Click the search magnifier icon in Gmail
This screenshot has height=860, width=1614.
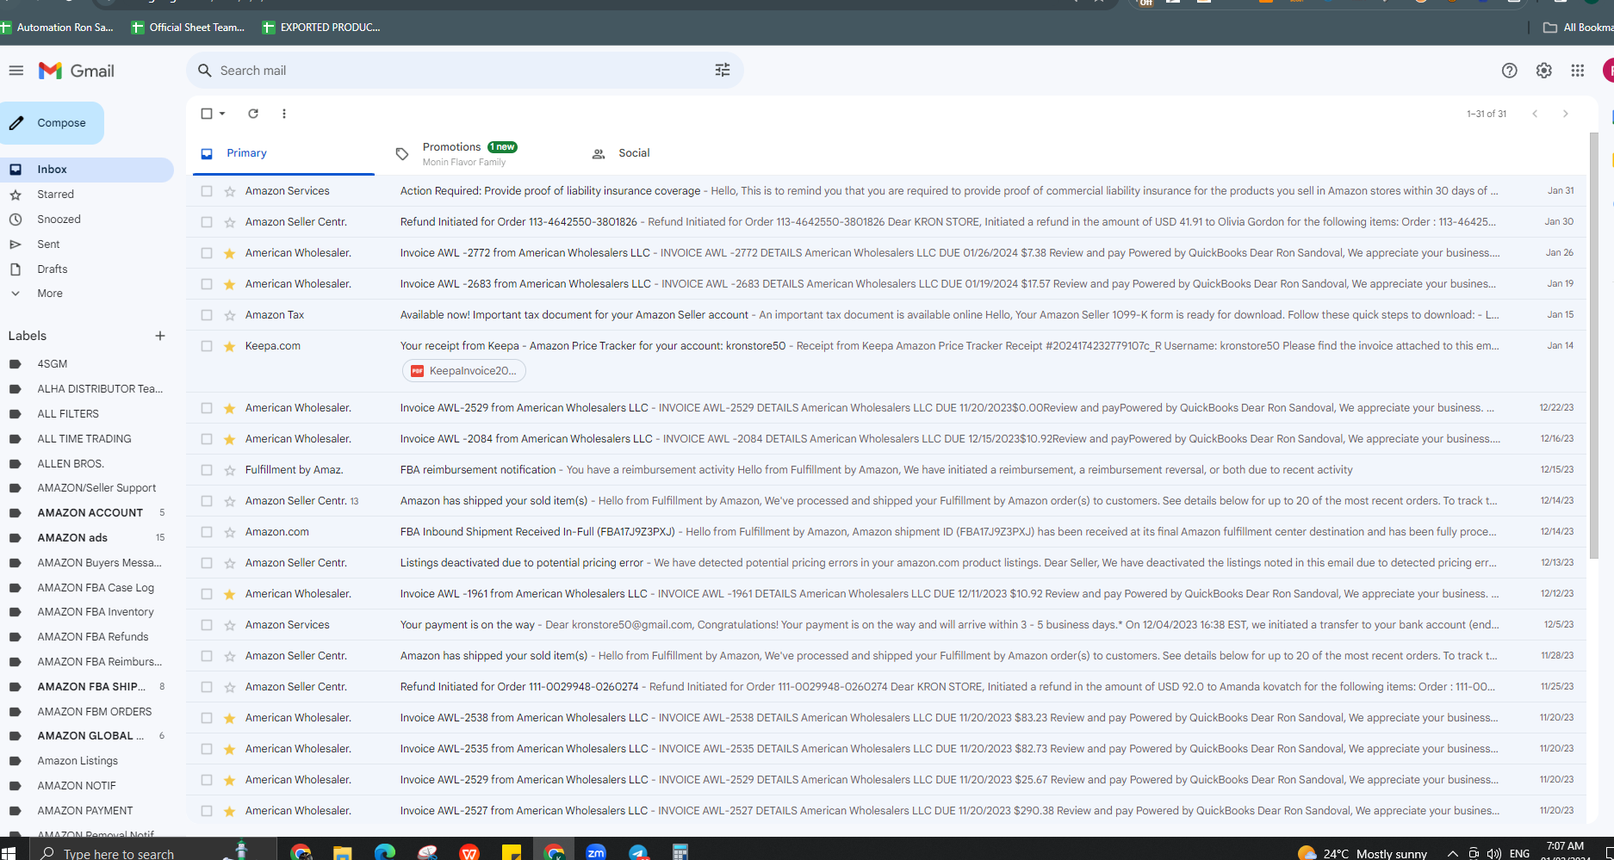coord(205,71)
